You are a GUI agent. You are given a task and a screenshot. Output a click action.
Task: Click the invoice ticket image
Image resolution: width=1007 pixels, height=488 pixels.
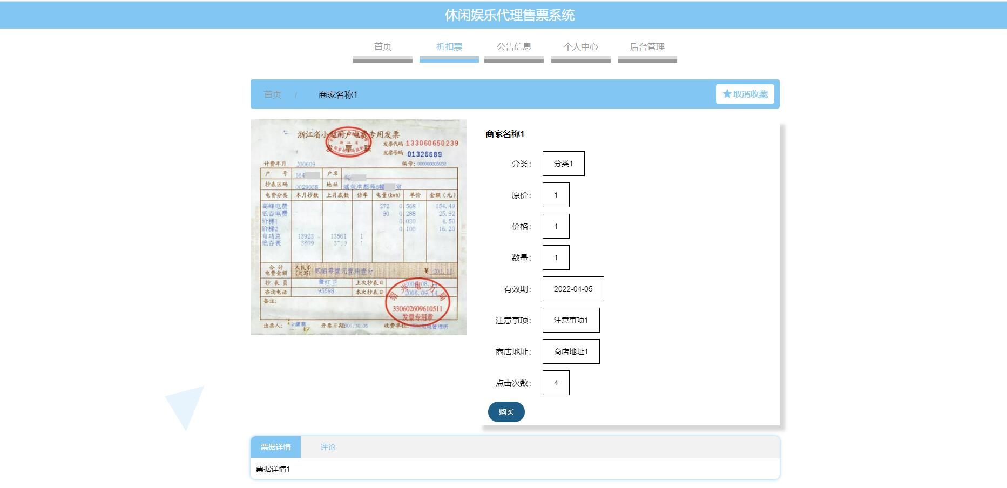(358, 227)
